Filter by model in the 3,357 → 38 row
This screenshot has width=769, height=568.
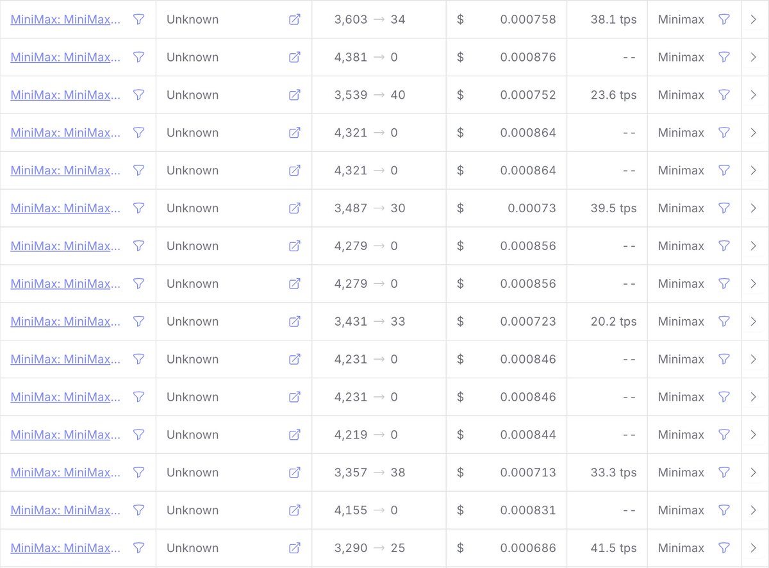pos(138,472)
